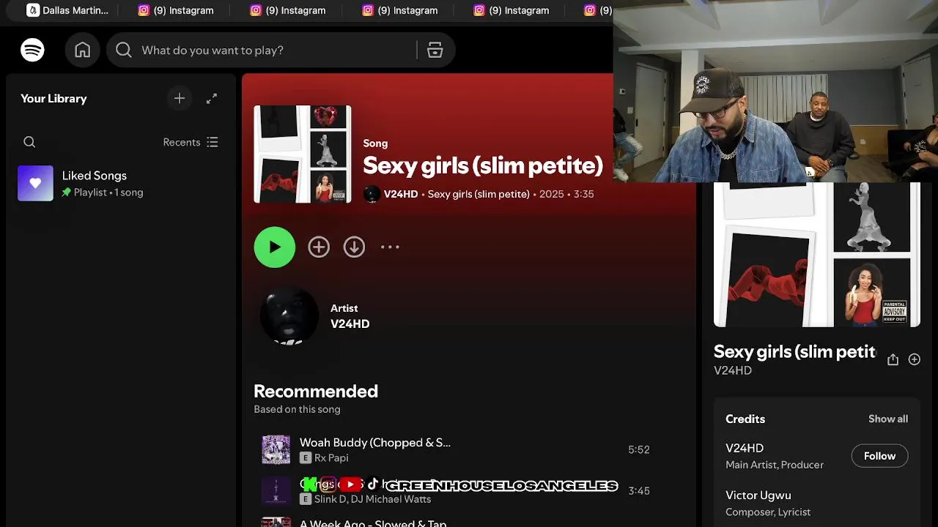Open Rx Papi artist link

331,457
